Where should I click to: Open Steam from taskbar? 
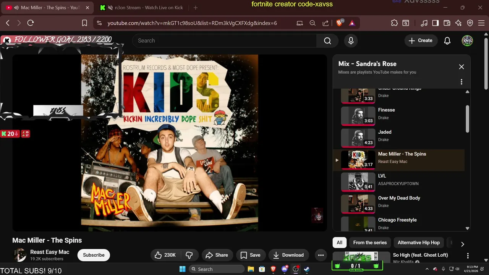coord(307,269)
